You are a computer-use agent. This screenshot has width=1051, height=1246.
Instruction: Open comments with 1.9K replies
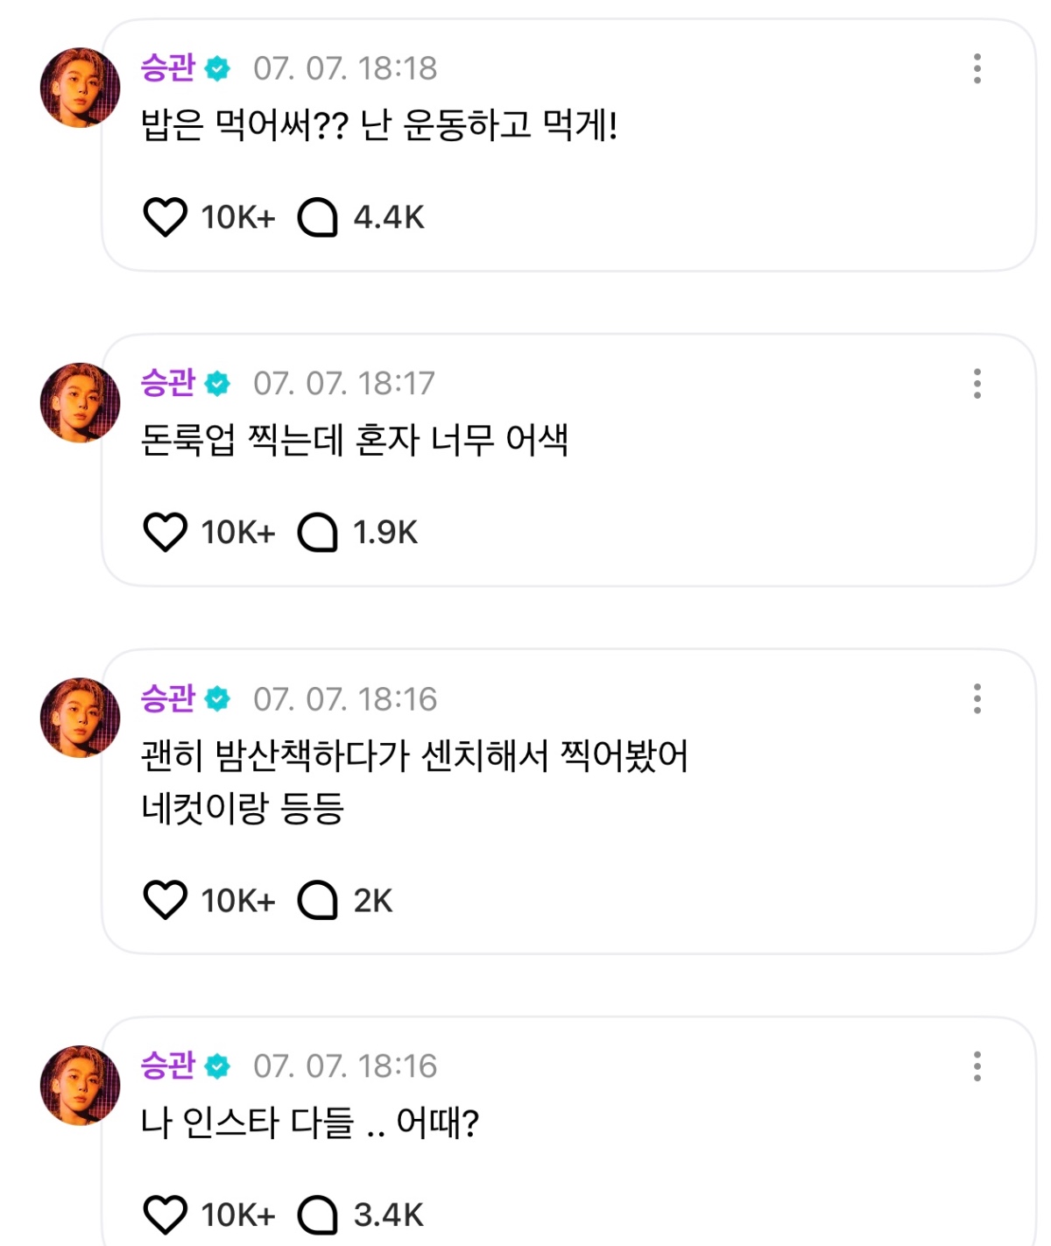(317, 532)
